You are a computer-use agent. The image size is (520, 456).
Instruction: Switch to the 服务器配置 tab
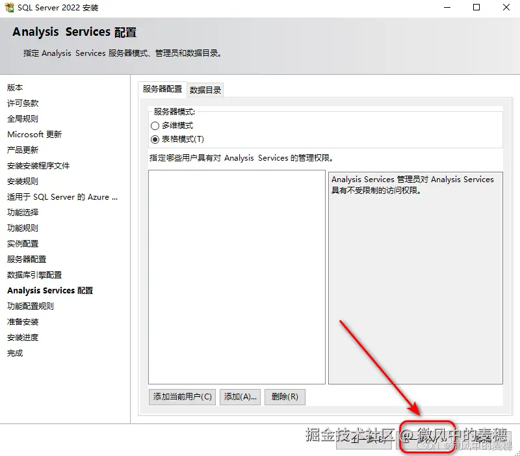162,89
